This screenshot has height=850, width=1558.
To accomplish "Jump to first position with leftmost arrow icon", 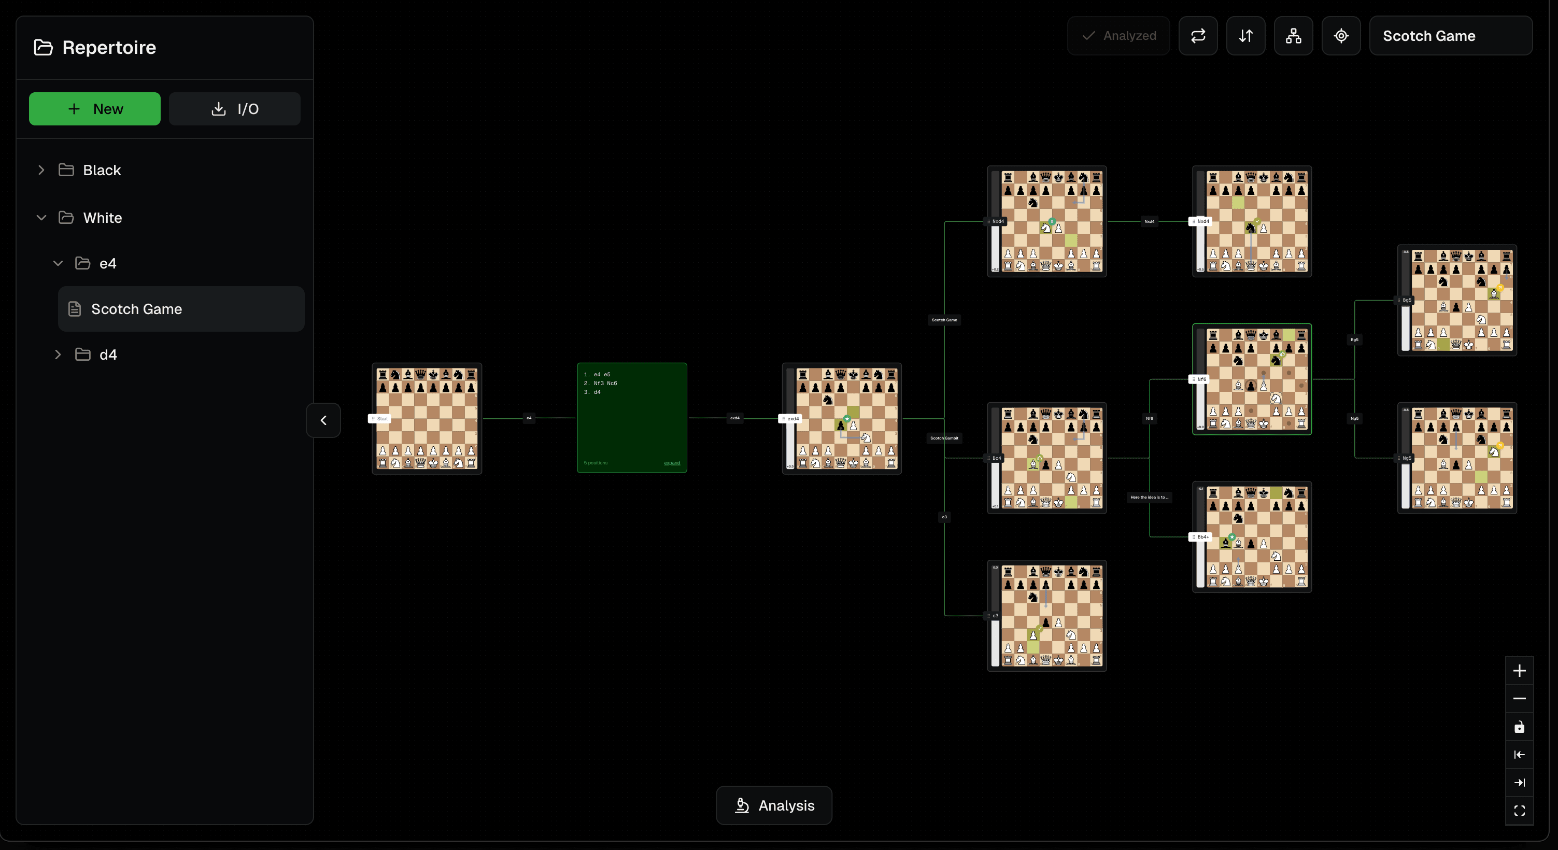I will (x=1520, y=755).
